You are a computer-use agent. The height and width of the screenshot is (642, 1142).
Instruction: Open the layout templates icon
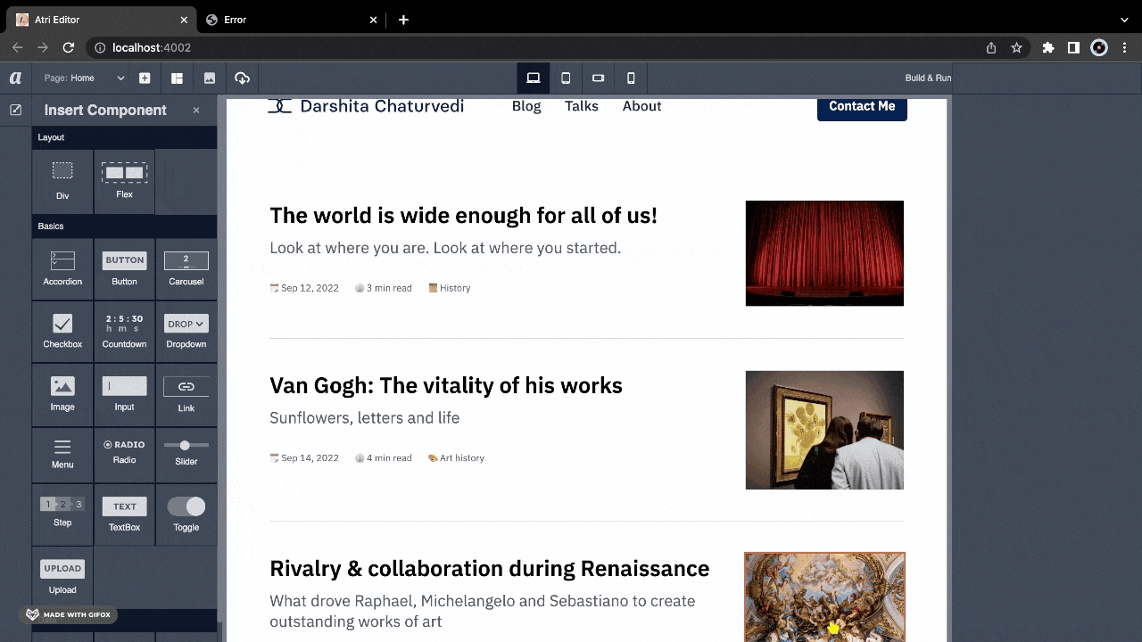point(177,78)
